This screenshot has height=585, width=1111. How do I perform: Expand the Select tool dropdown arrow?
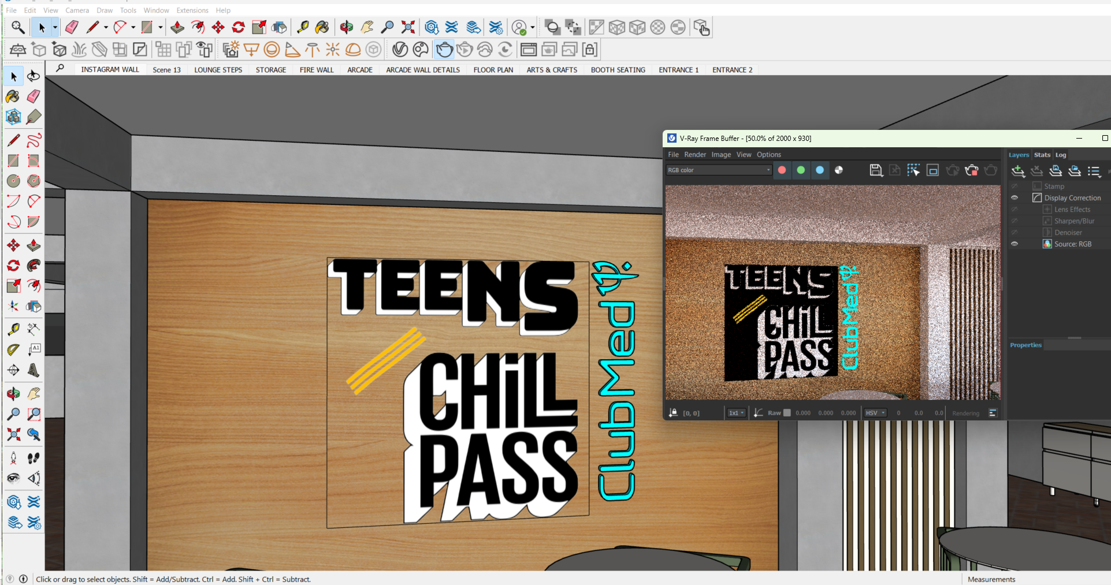click(x=55, y=27)
